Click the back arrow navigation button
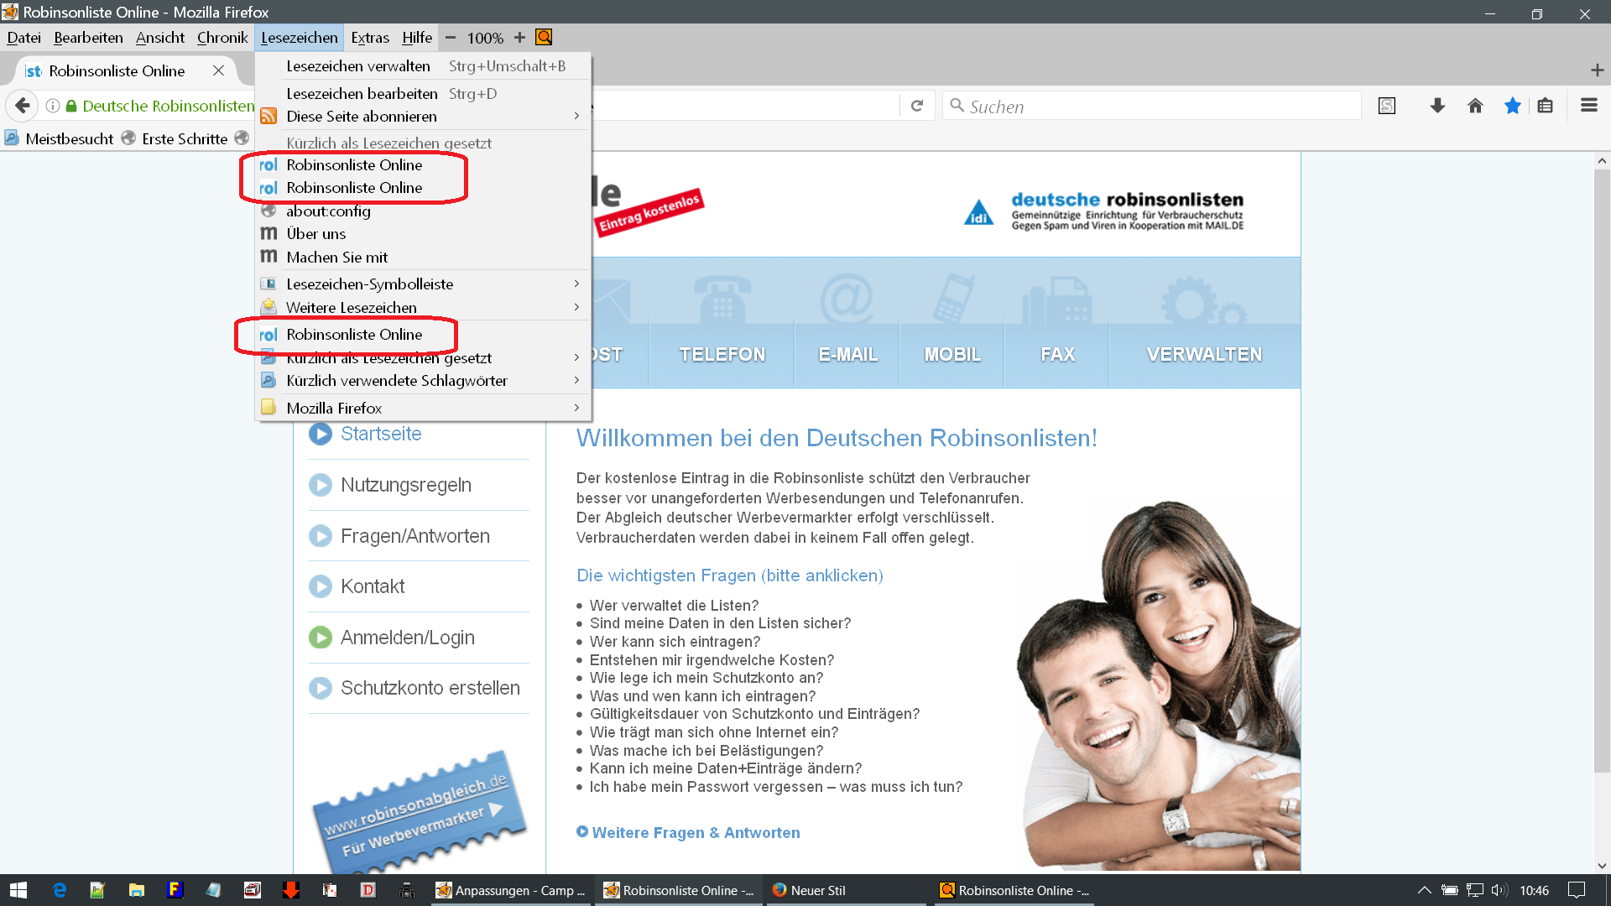 click(23, 106)
